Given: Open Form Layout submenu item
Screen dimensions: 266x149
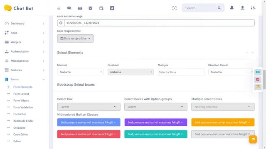Looking at the screenshot, I should pos(21,94).
